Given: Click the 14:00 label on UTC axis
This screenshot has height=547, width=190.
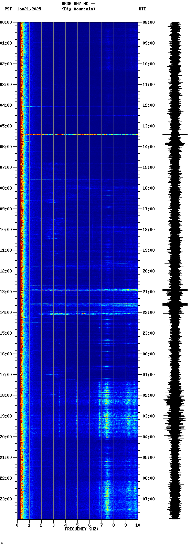Looking at the screenshot, I should click(x=149, y=147).
